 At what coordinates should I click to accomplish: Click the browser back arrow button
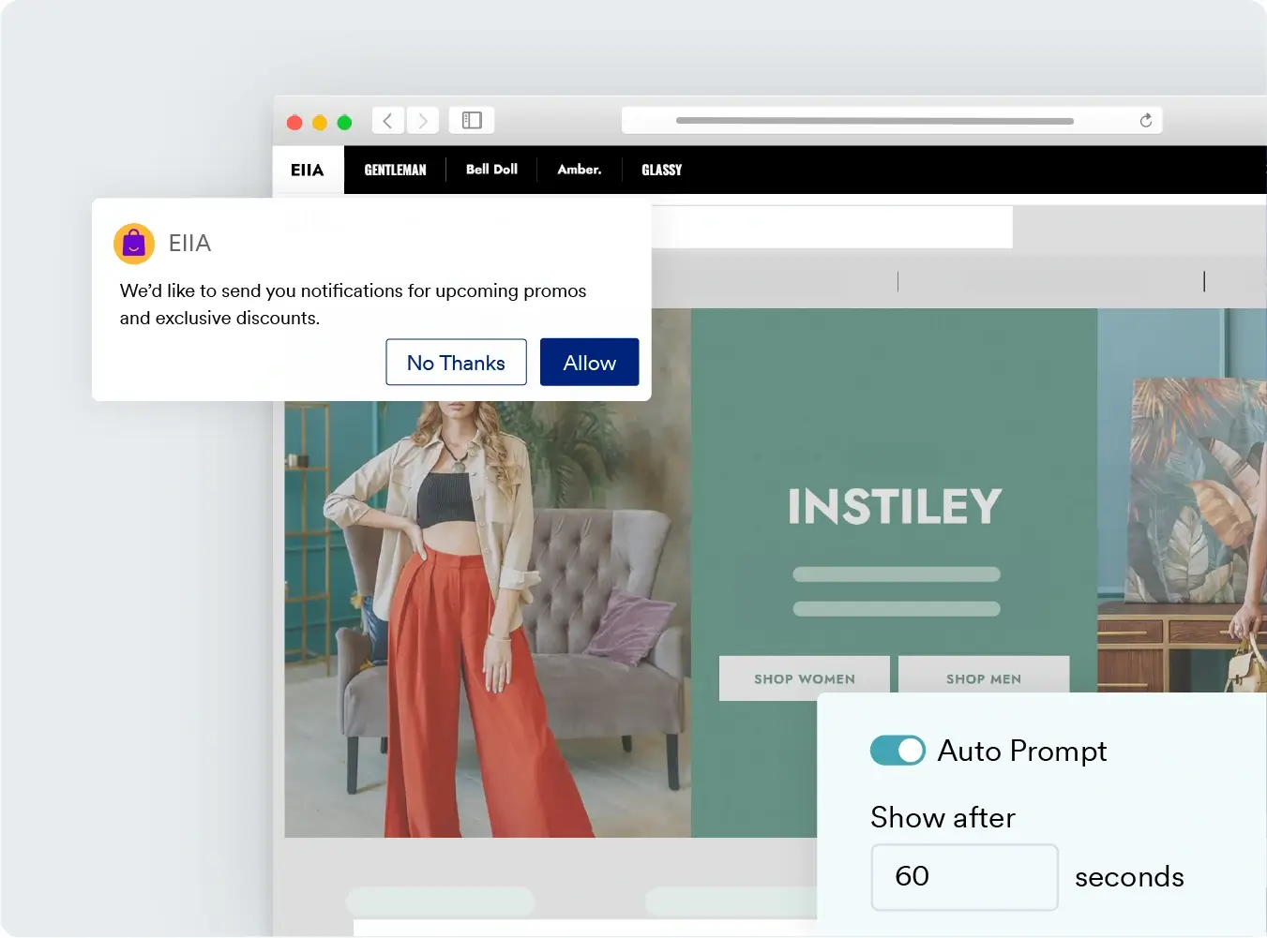click(x=388, y=121)
